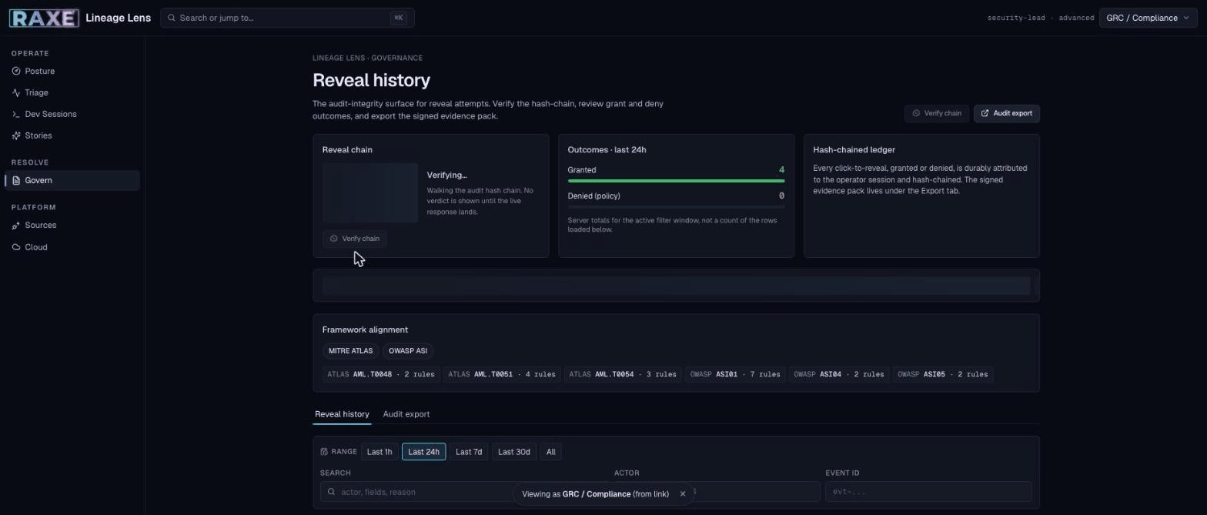Image resolution: width=1207 pixels, height=515 pixels.
Task: Click the Posture gauge icon
Action: [16, 71]
